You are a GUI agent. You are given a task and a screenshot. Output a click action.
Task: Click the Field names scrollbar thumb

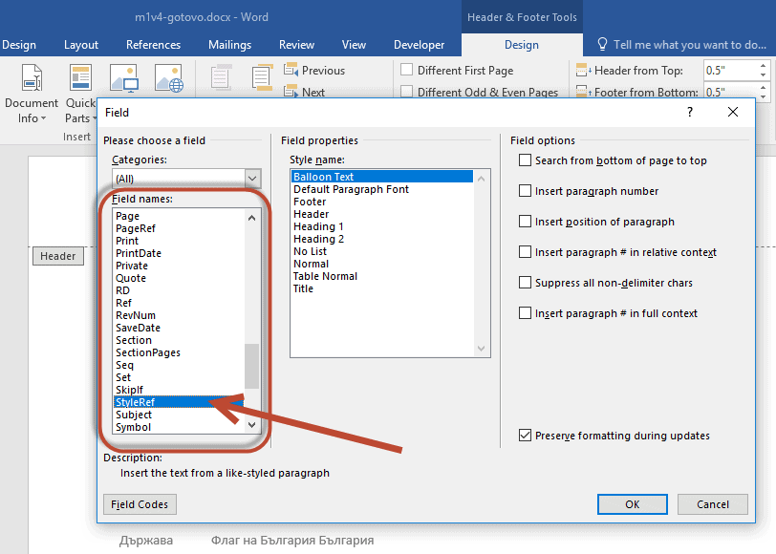[252, 366]
